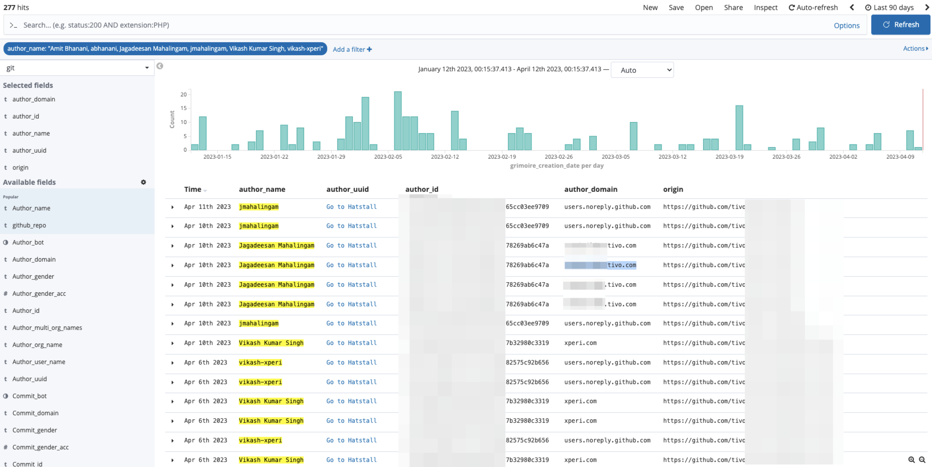Open the Auto interval dropdown

click(642, 70)
